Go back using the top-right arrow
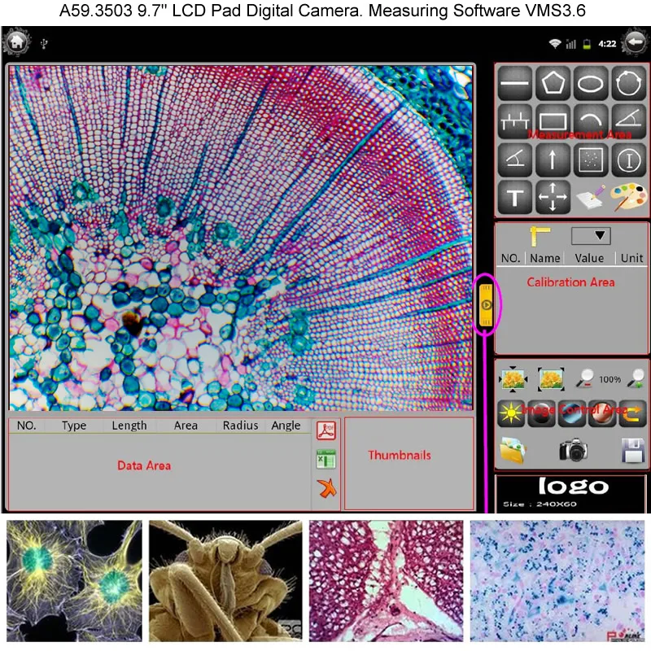The height and width of the screenshot is (651, 651). (635, 42)
